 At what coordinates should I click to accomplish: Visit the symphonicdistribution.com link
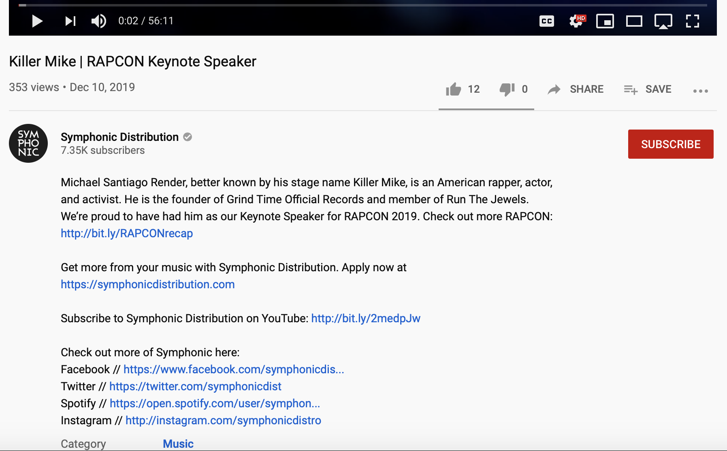[147, 285]
